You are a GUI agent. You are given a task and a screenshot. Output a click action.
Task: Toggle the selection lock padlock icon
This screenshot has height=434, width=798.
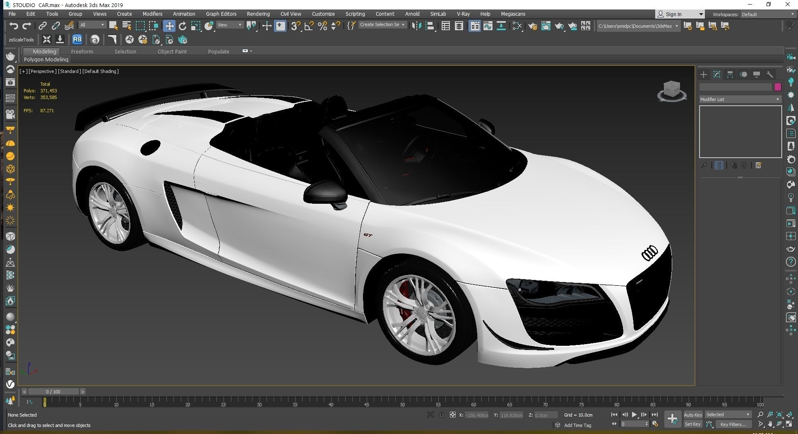point(442,415)
